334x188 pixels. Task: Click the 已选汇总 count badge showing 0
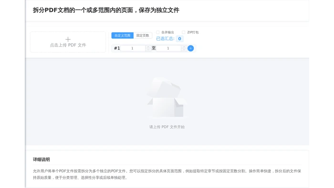pyautogui.click(x=179, y=39)
